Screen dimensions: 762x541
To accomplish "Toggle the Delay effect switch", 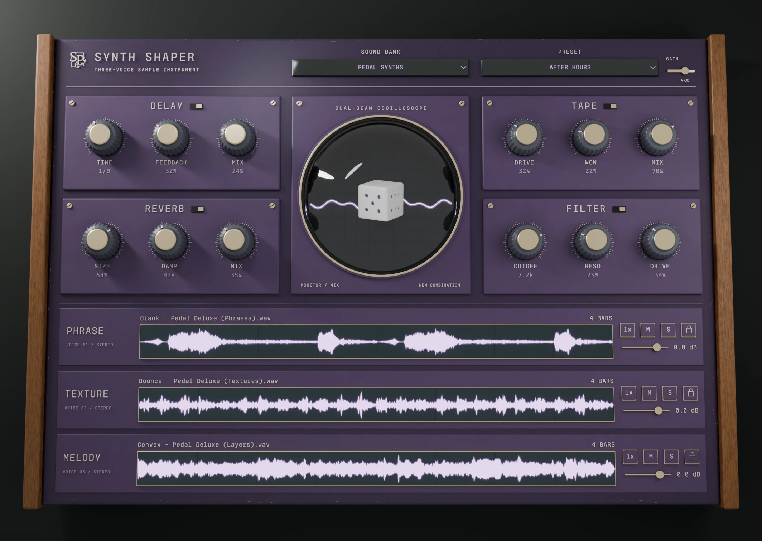I will pos(196,106).
